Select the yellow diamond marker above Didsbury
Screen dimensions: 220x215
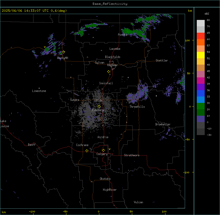pyautogui.click(x=99, y=106)
